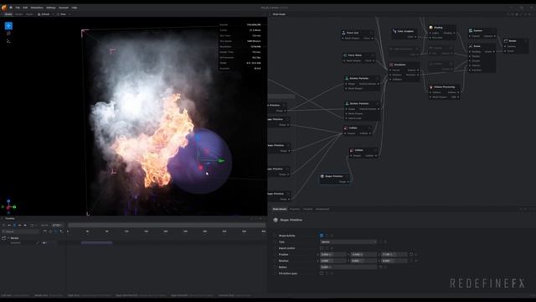The width and height of the screenshot is (536, 302).
Task: Click the Render node icon in the graph
Action: click(506, 41)
